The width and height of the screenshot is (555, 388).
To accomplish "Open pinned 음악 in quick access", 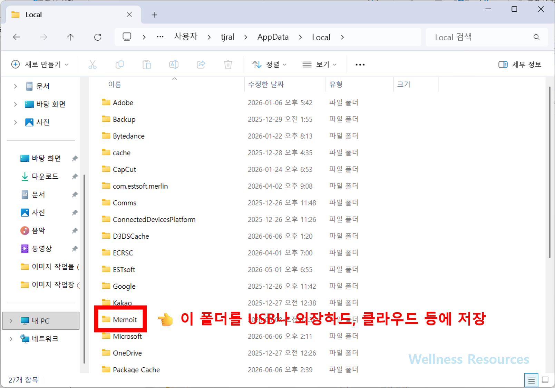I will pyautogui.click(x=38, y=230).
